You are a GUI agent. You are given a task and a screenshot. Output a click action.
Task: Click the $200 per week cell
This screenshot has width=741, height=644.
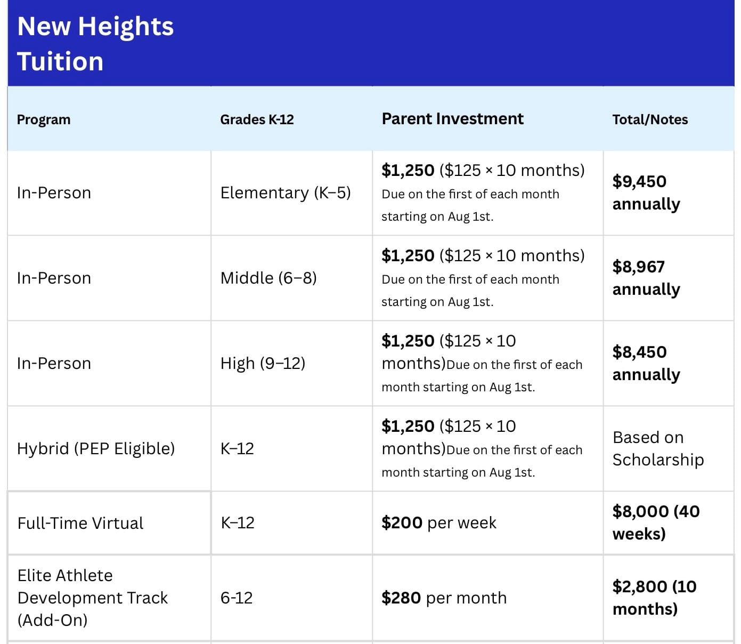439,522
